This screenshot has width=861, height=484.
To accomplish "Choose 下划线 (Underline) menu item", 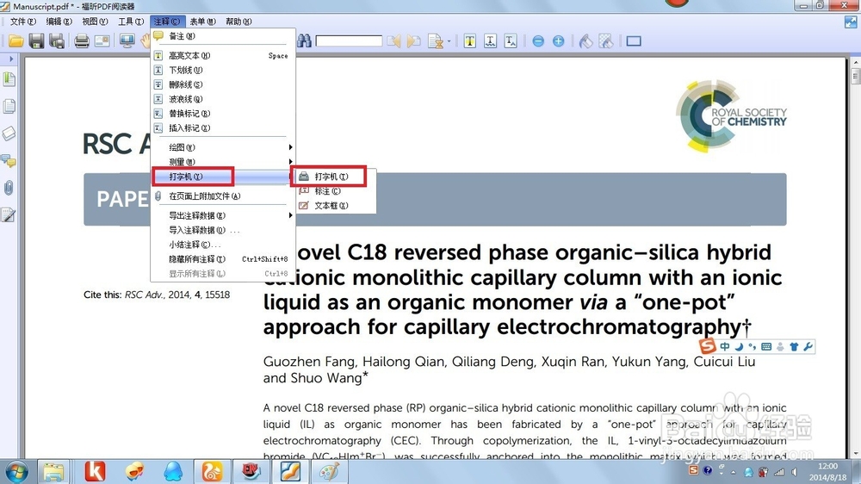I will [x=222, y=70].
